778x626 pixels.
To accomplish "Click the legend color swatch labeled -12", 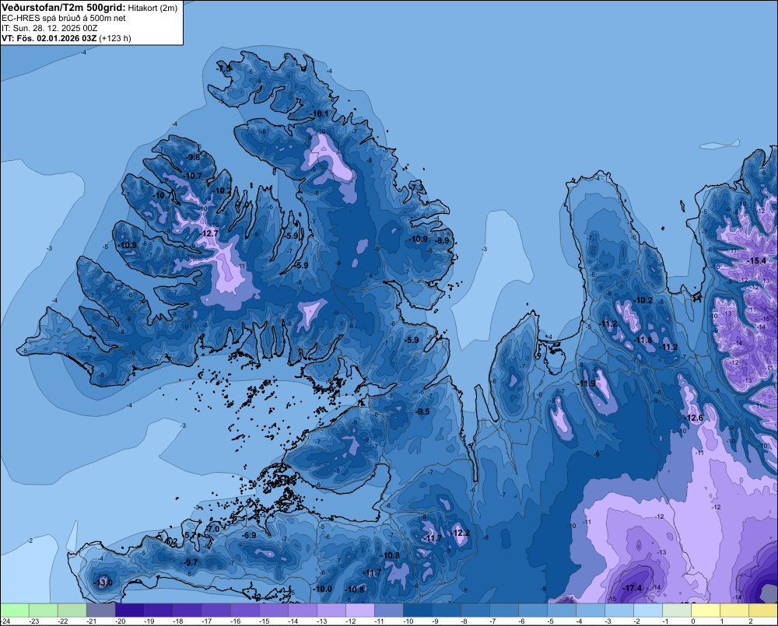I will (360, 610).
